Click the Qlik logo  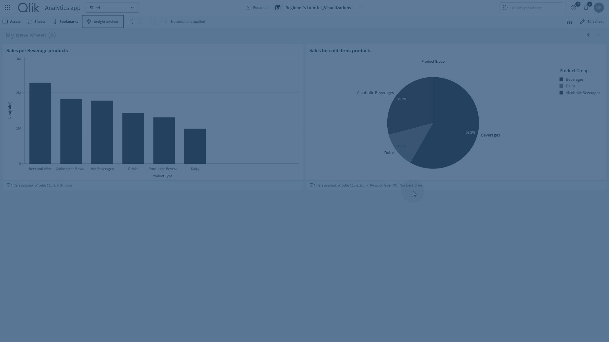pos(29,8)
